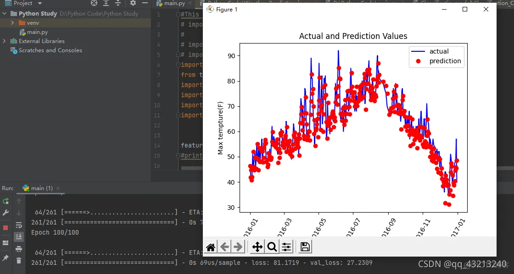Click fold marker on editor line 11

click(x=179, y=115)
